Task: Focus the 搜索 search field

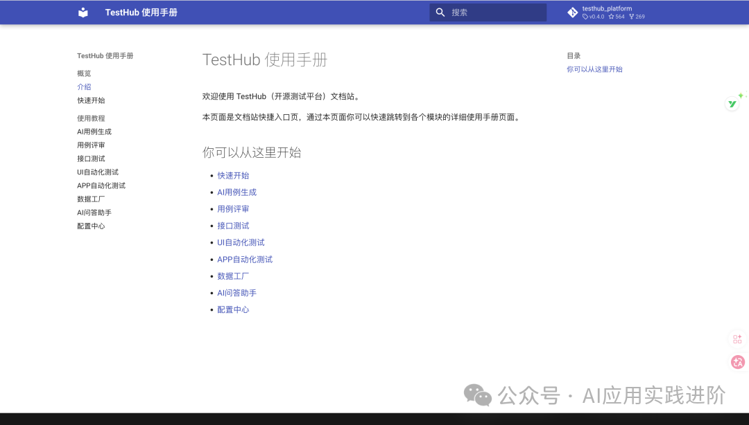Action: click(x=488, y=12)
